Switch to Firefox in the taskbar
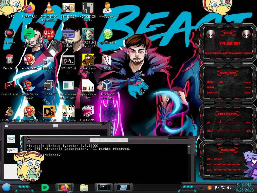 (65, 187)
